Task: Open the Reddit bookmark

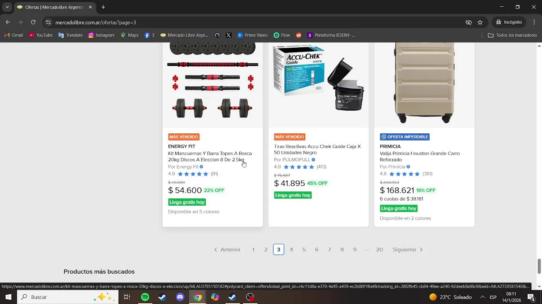Action: pyautogui.click(x=299, y=35)
